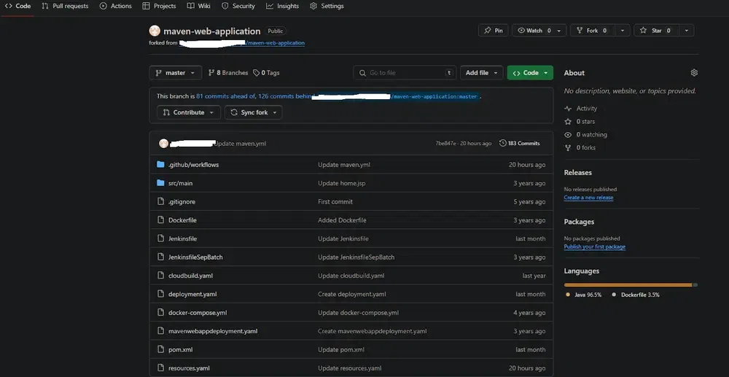Click the file icon beside pom.xml

tap(161, 349)
